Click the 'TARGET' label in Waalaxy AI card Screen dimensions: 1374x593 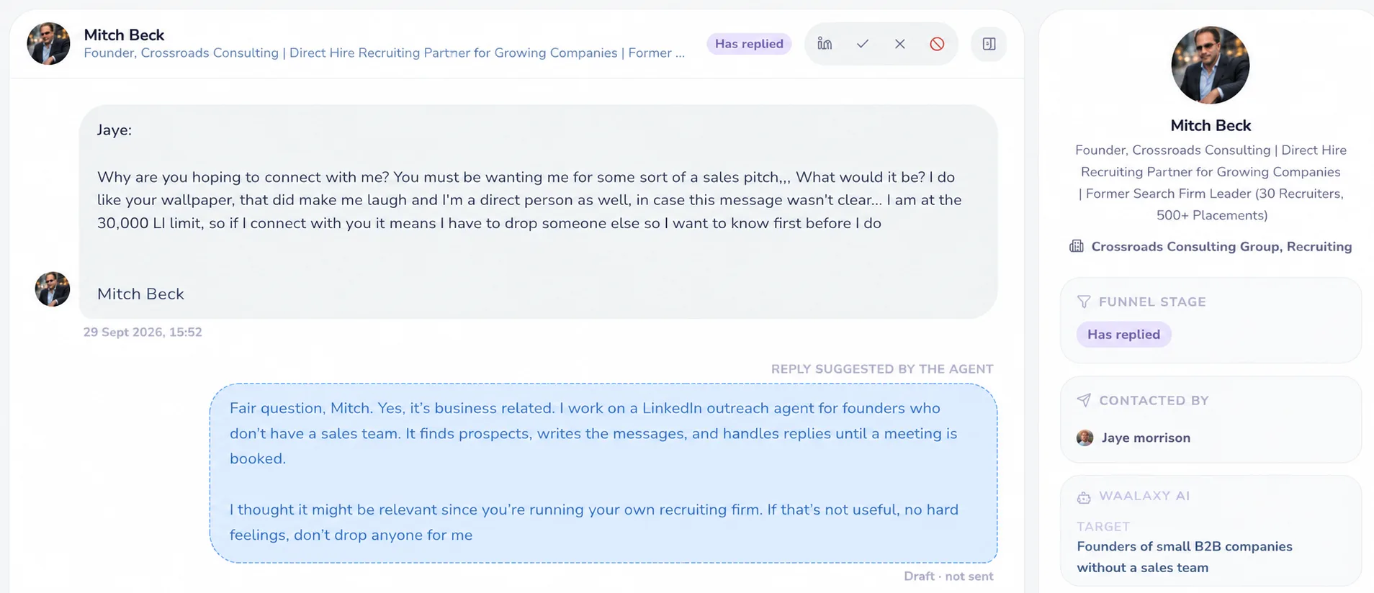pos(1103,526)
